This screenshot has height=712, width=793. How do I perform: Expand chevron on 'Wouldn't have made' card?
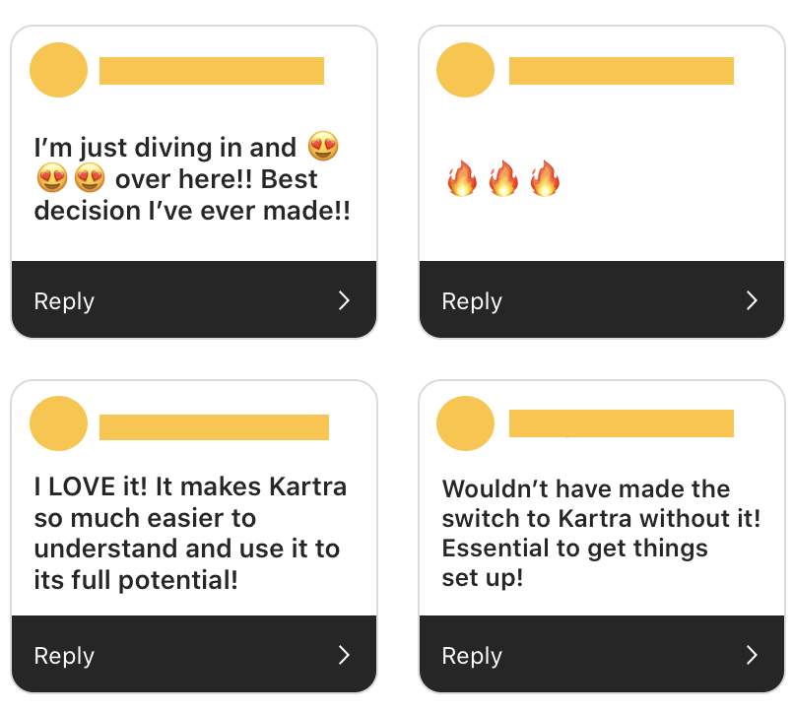pyautogui.click(x=752, y=656)
